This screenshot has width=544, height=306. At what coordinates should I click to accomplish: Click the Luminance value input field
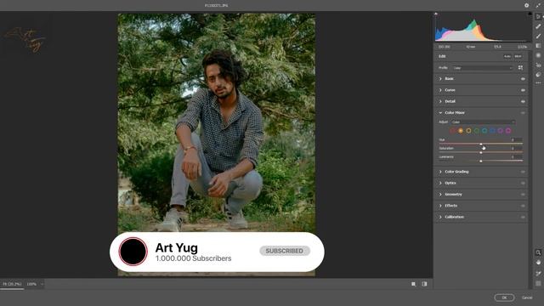point(516,156)
